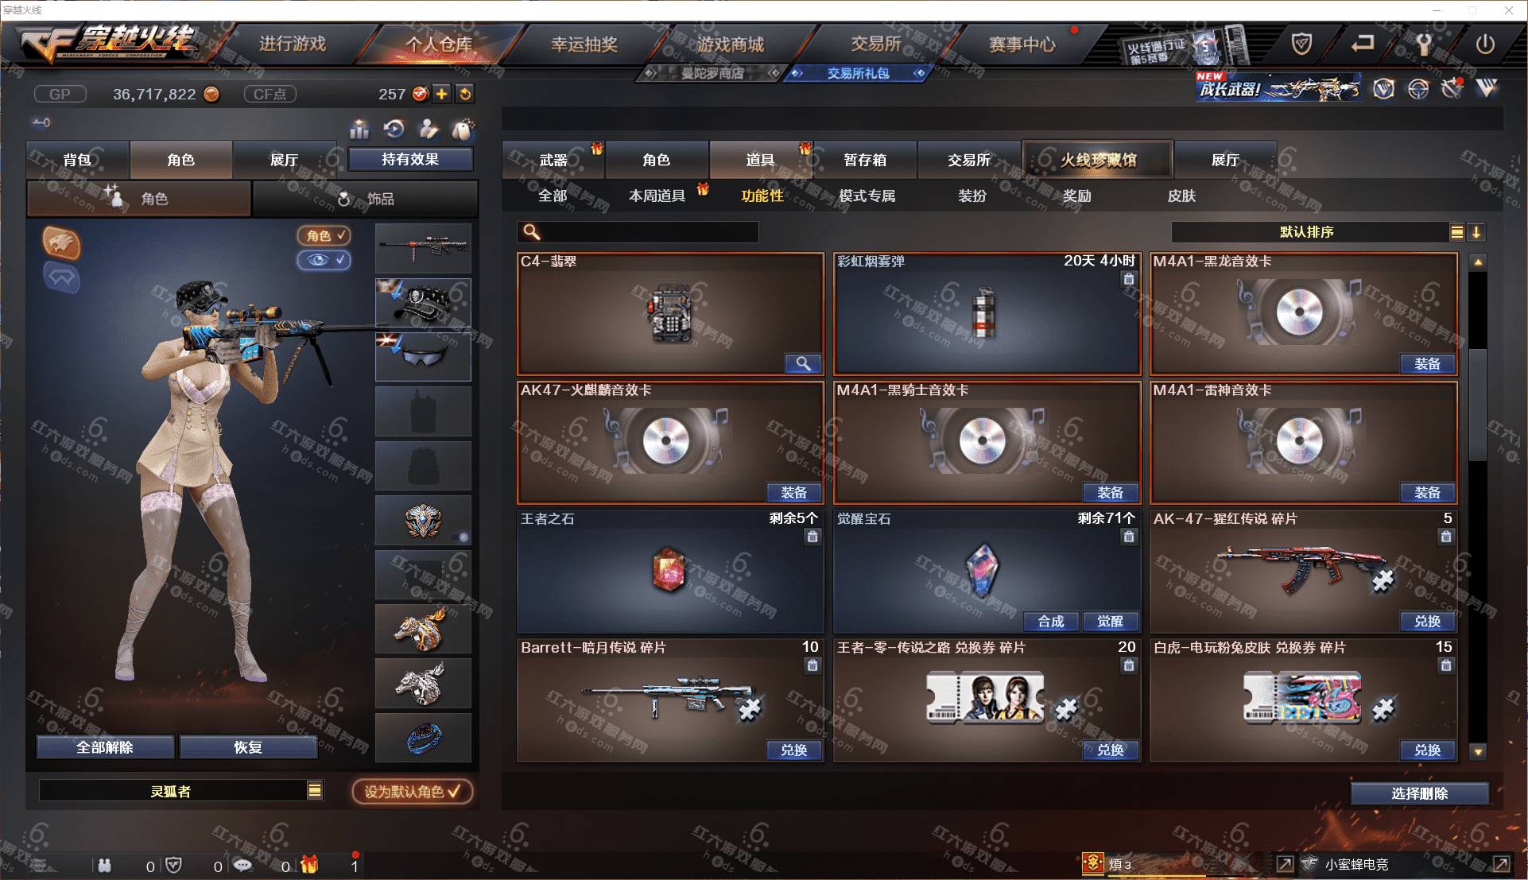Toggle the eye visibility checkbox
This screenshot has height=880, width=1528.
[324, 260]
